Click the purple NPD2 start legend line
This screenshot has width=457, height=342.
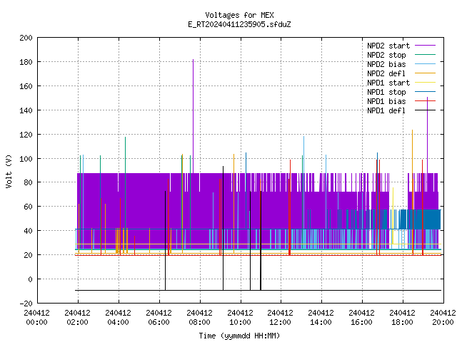click(x=425, y=46)
